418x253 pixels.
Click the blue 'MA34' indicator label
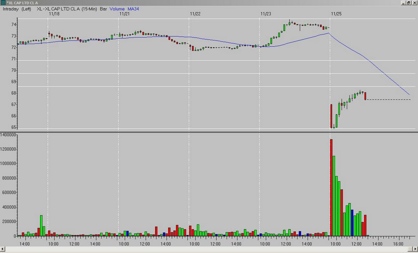click(133, 9)
